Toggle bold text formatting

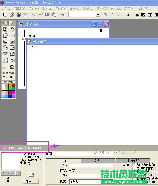[x=105, y=15]
